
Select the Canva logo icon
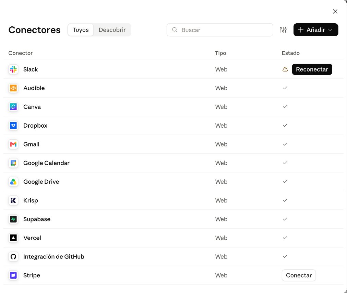[x=13, y=107]
